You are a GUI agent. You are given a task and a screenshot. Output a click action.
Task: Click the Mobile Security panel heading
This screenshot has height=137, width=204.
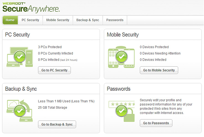123,35
